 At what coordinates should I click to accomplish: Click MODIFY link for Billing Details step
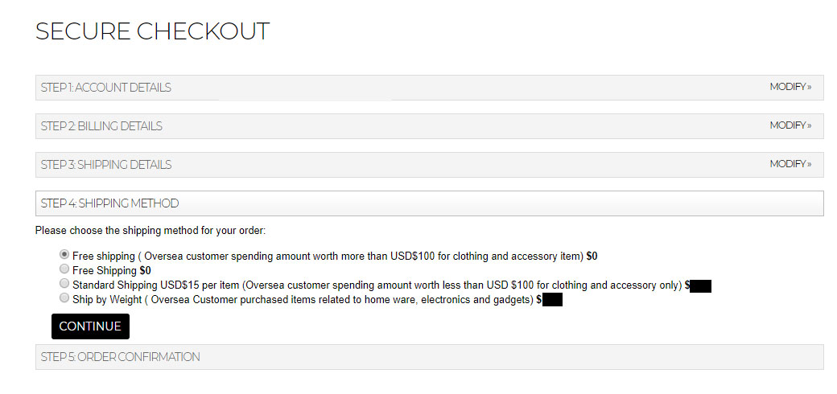[790, 125]
